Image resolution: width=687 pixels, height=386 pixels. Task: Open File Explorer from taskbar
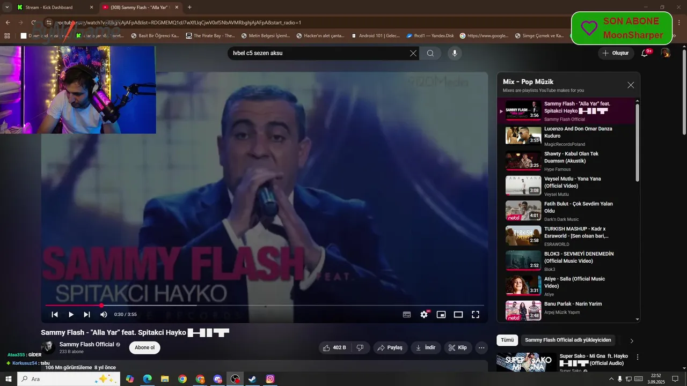tap(165, 379)
